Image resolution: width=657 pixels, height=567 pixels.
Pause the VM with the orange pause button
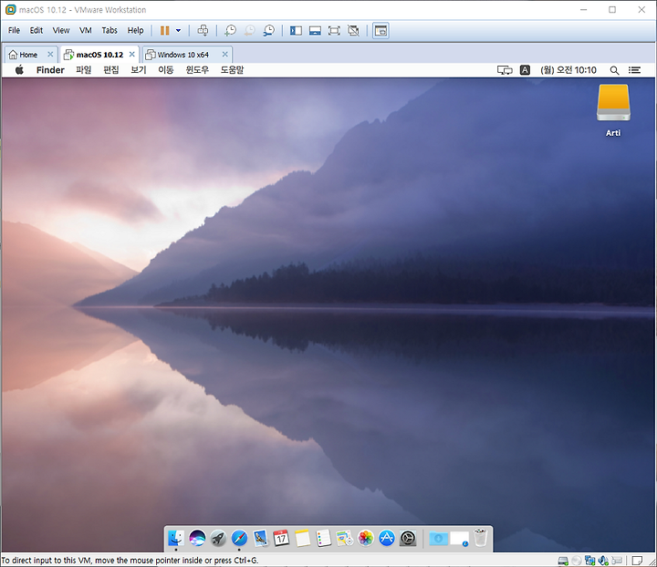tap(164, 31)
